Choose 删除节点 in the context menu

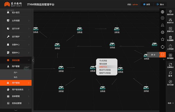coord(103,67)
